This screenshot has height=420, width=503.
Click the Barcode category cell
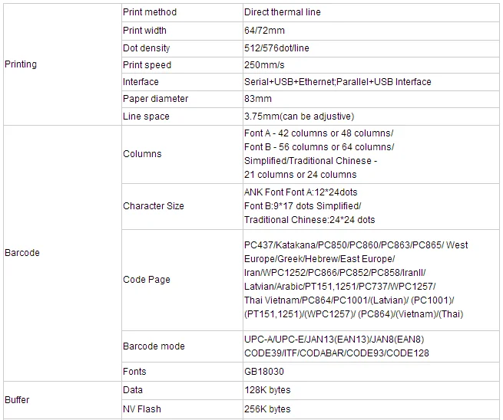pos(22,253)
